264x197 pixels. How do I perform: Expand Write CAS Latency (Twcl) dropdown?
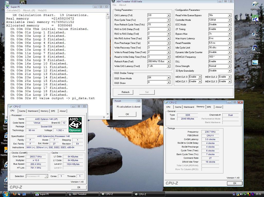click(x=168, y=66)
